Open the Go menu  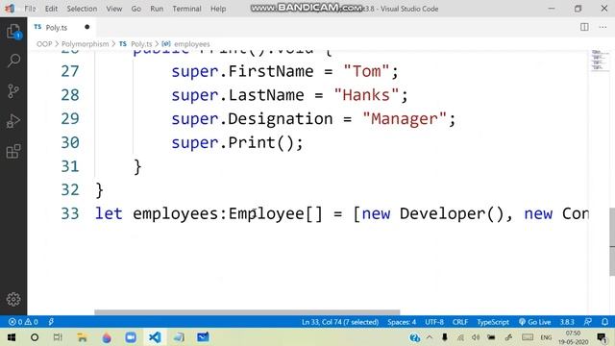coord(136,9)
